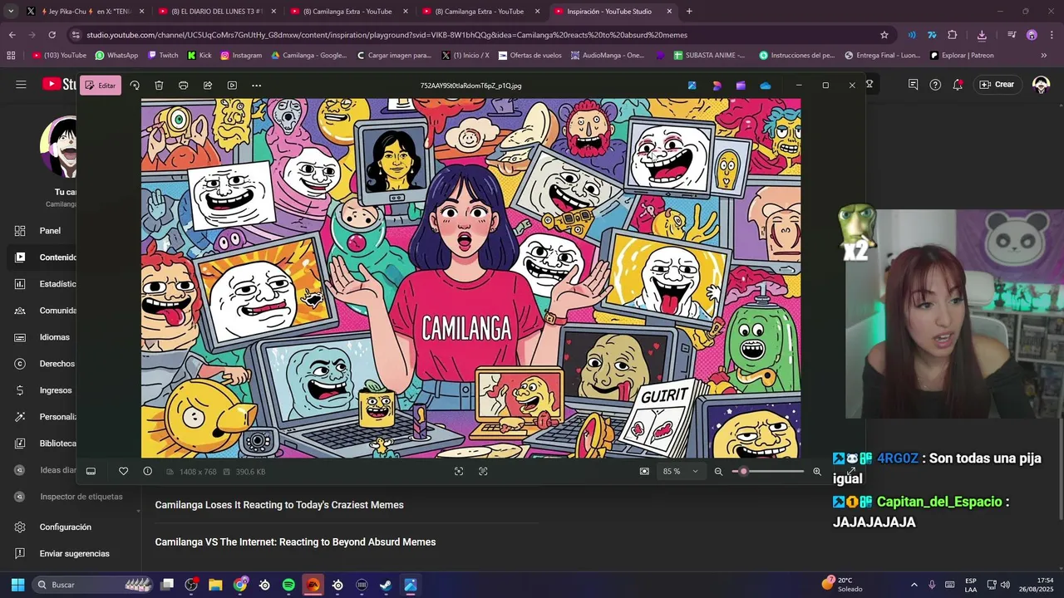
Task: Delete the image with trash icon
Action: pyautogui.click(x=159, y=86)
